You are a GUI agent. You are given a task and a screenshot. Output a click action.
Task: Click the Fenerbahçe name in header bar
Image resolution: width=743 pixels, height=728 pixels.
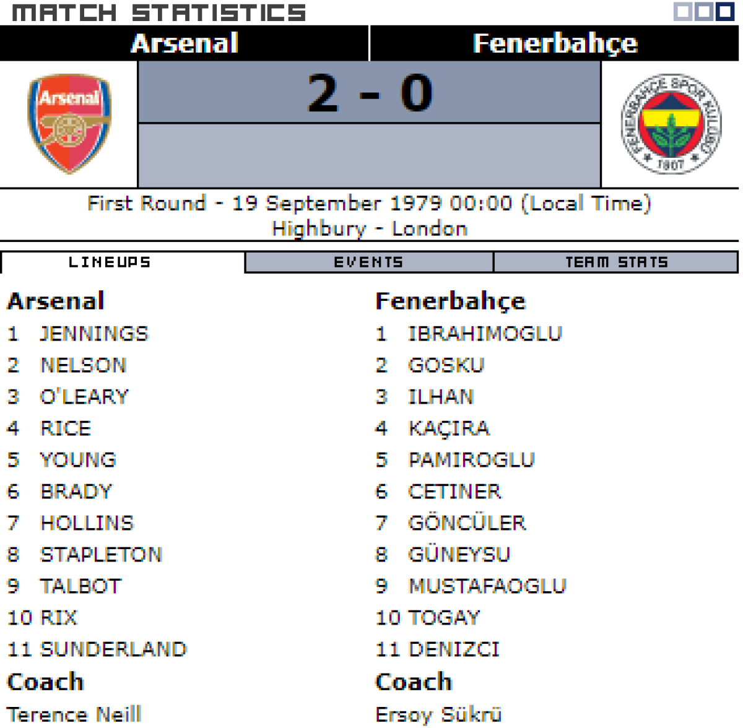555,43
